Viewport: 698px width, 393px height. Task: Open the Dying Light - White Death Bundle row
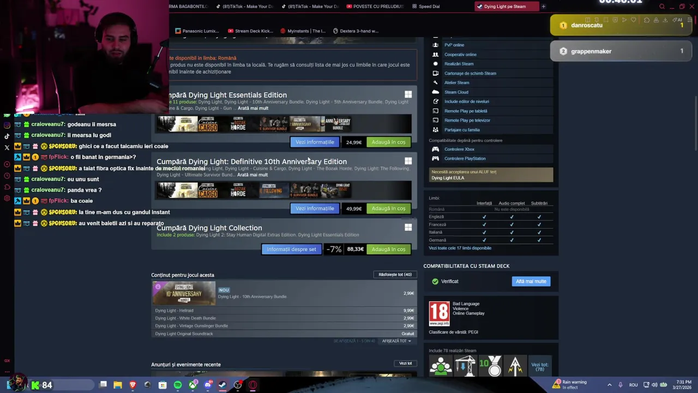(284, 318)
